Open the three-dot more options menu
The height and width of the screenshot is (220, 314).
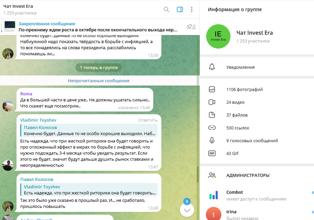click(x=191, y=9)
